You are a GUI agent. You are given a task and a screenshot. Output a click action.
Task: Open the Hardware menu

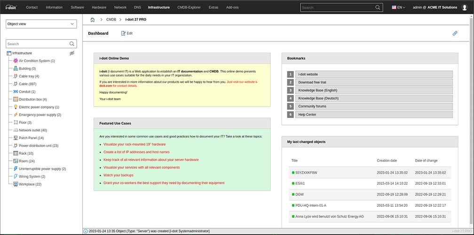[x=99, y=7]
